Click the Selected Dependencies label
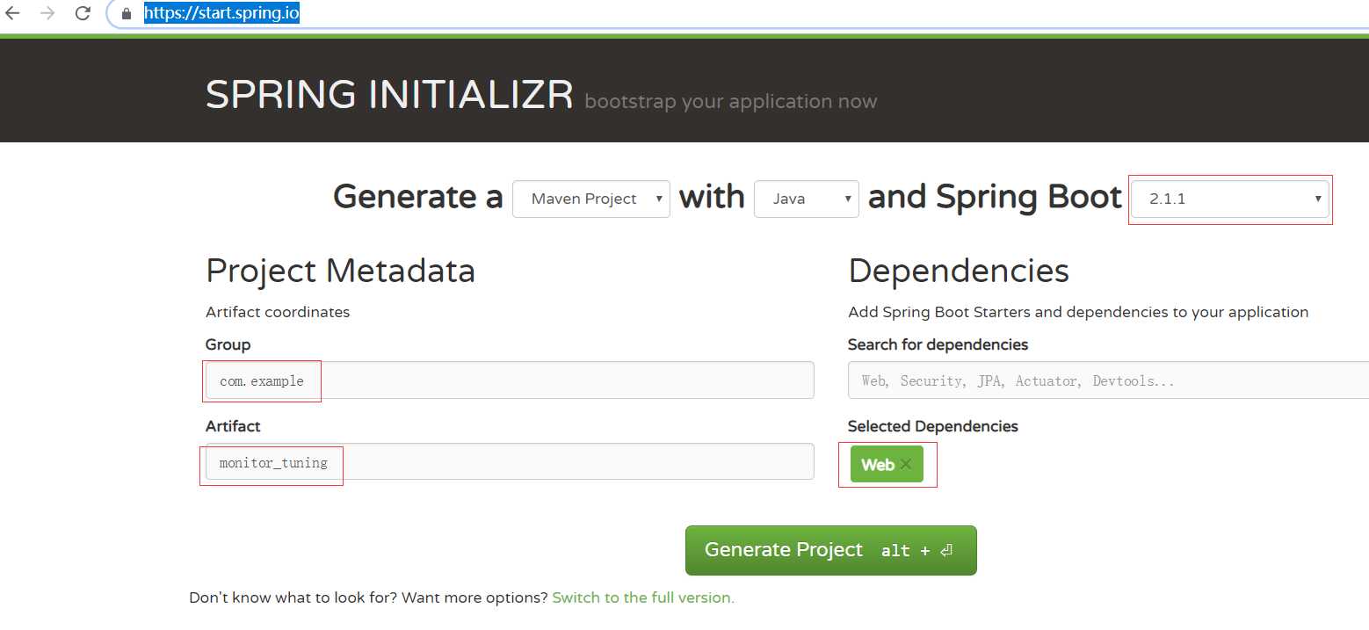The width and height of the screenshot is (1369, 630). pos(933,426)
